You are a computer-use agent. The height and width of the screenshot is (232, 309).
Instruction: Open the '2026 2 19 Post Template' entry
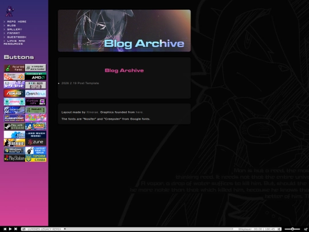coord(80,83)
